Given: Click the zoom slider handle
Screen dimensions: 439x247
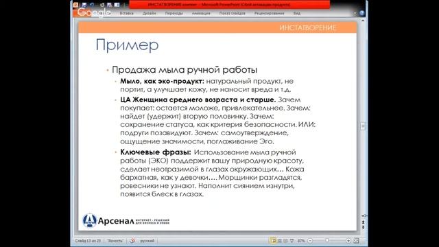Looking at the screenshot, I should 327,240.
